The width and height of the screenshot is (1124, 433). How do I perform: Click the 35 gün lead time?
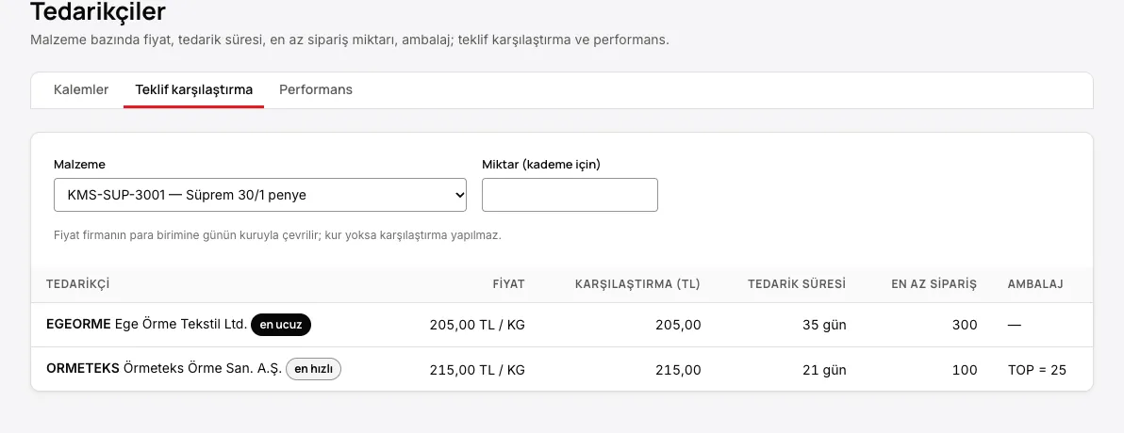(x=824, y=325)
